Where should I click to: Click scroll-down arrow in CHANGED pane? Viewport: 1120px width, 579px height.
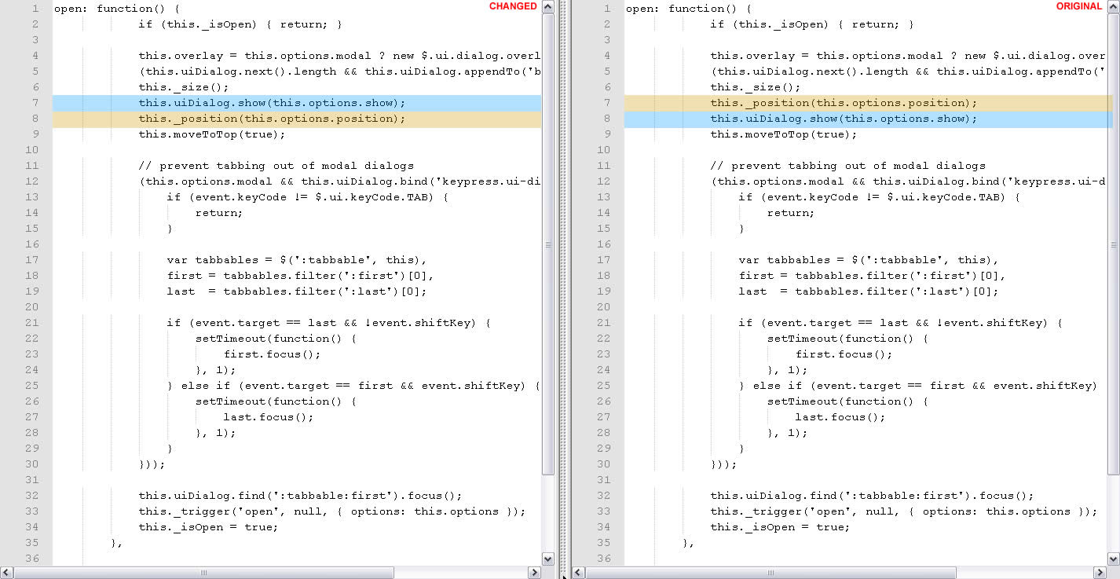tap(548, 558)
